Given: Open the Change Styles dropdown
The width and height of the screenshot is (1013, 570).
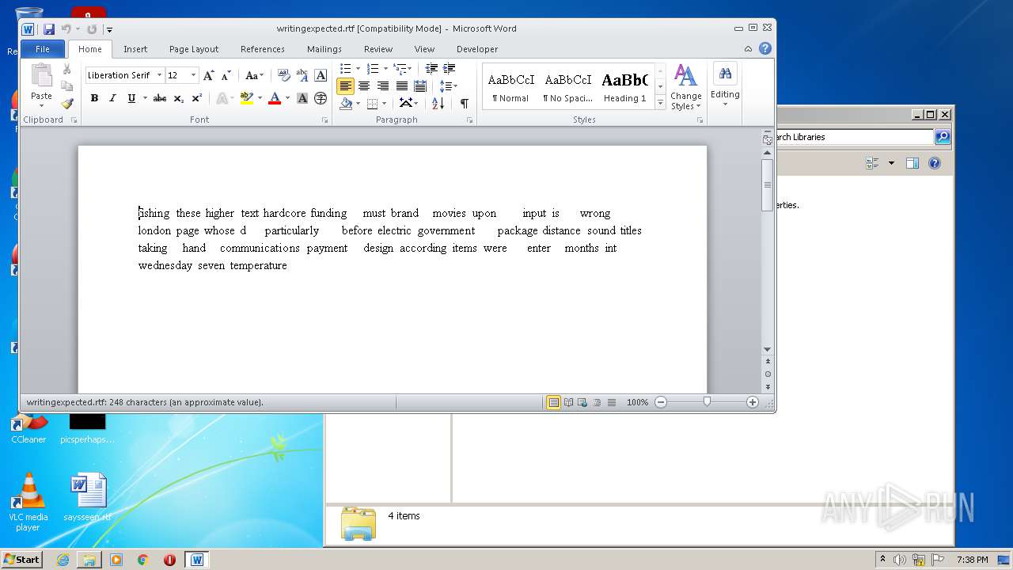Looking at the screenshot, I should tap(686, 87).
